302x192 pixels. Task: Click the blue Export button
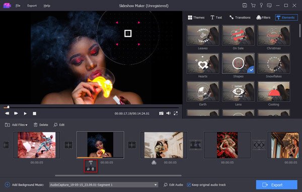[276, 185]
